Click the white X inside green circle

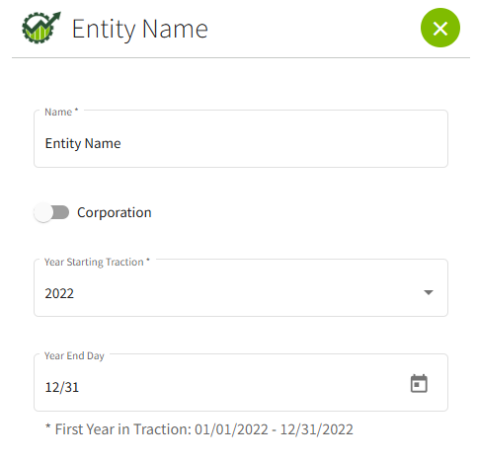tap(440, 29)
